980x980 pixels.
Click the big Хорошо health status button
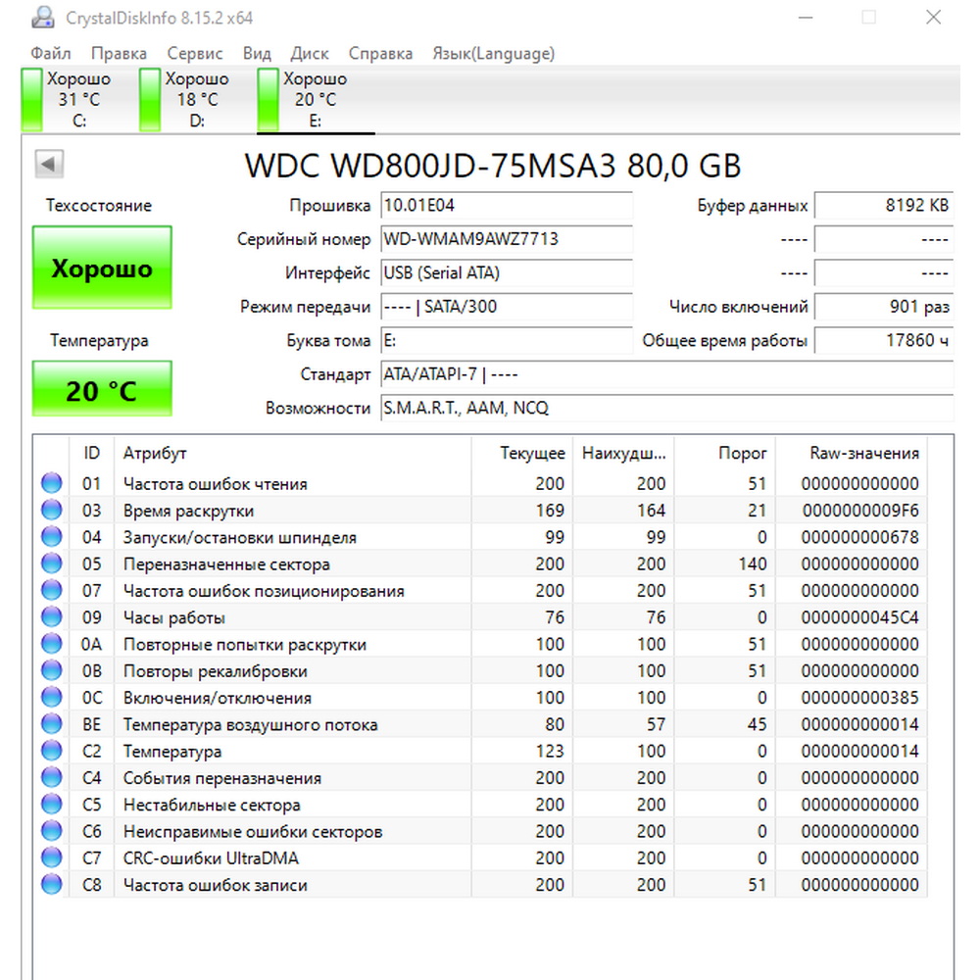[x=102, y=268]
